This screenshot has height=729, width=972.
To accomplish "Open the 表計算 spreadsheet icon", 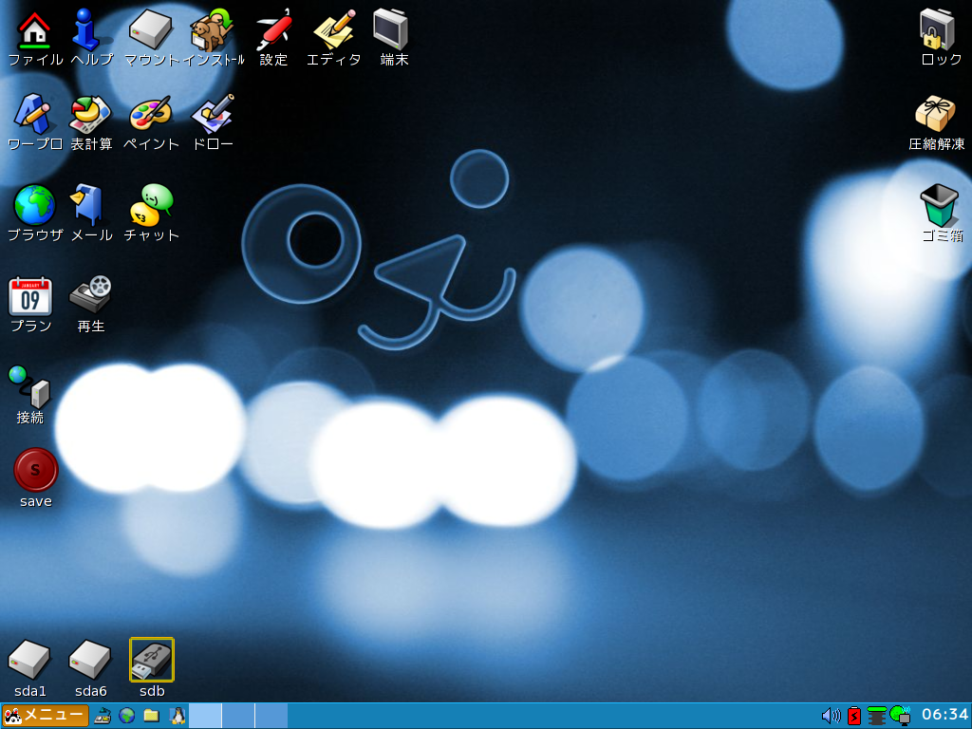I will 90,114.
